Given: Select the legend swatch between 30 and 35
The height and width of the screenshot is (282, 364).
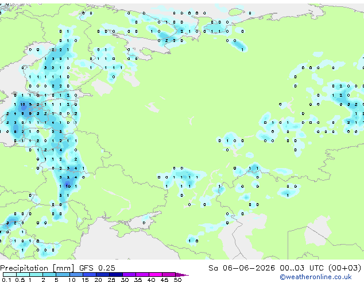Looking at the screenshot, I should 129,275.
